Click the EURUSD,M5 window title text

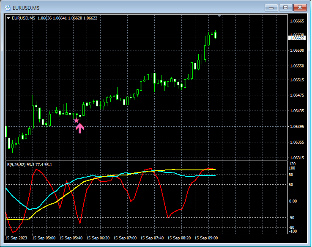26,8
